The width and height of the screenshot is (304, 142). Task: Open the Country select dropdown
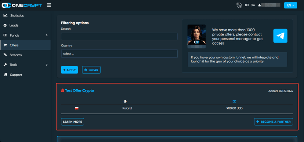119,54
